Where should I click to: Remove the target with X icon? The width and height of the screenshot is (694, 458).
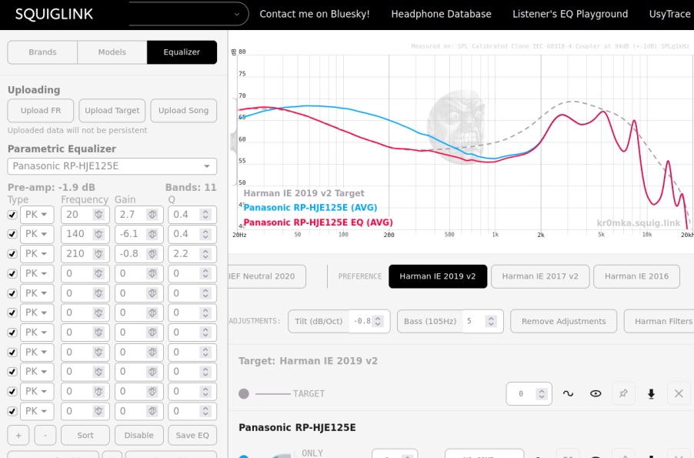679,393
